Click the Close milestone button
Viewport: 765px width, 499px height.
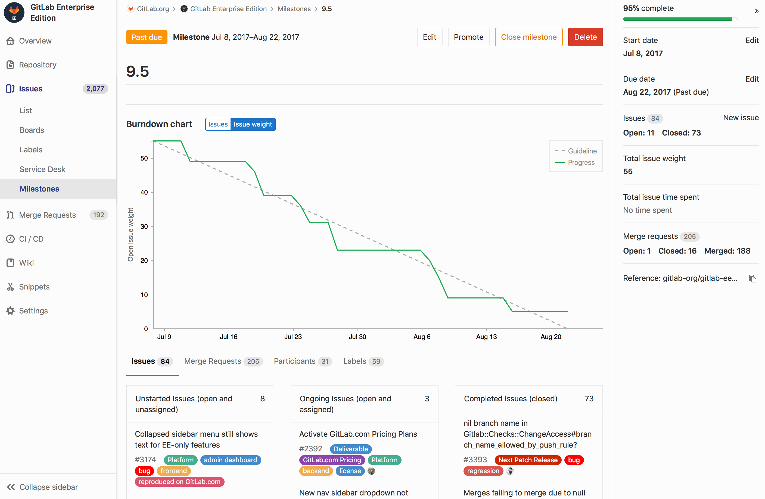tap(528, 37)
